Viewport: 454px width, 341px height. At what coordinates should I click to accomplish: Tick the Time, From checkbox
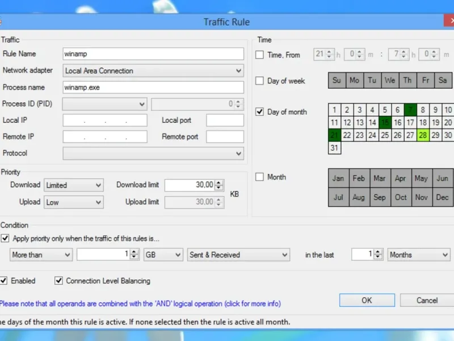(259, 55)
